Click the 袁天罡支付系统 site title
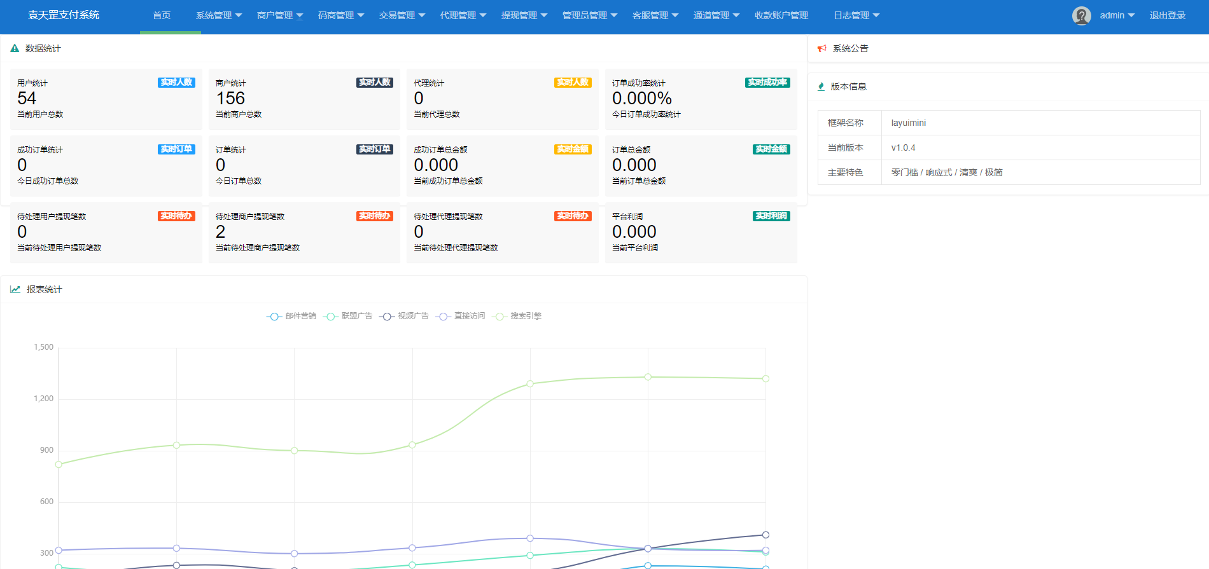This screenshot has height=569, width=1209. pyautogui.click(x=64, y=15)
